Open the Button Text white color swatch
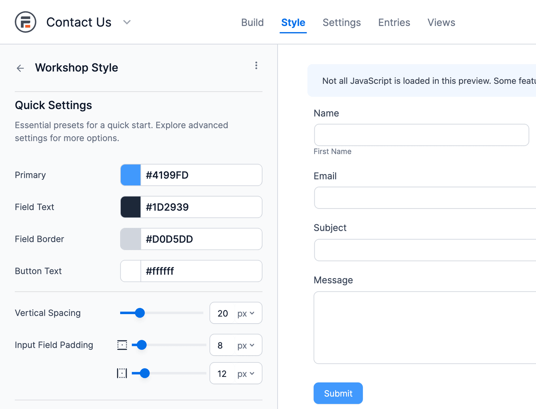 pos(131,271)
